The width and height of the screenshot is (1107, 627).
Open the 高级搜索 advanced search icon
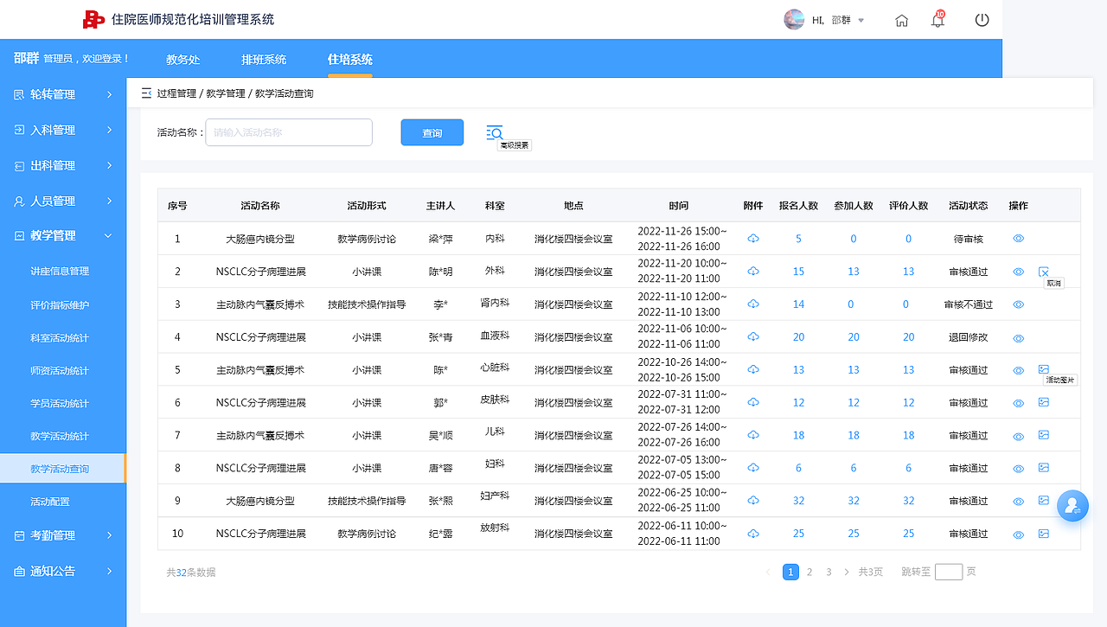[495, 132]
